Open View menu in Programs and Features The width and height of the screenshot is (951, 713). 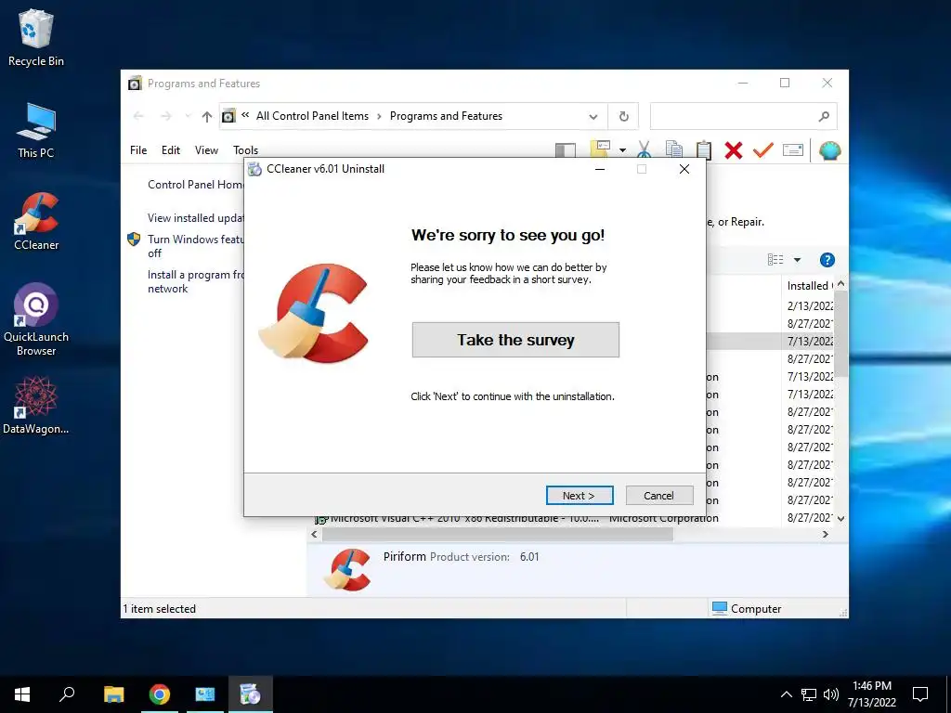(206, 149)
